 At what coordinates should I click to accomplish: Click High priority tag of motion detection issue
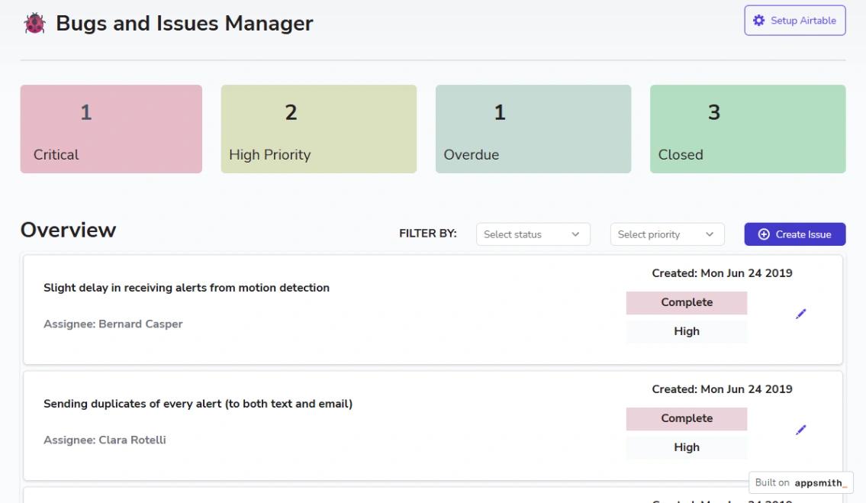pos(687,332)
